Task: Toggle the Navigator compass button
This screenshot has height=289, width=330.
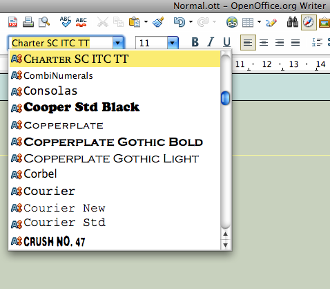Action: coord(309,22)
